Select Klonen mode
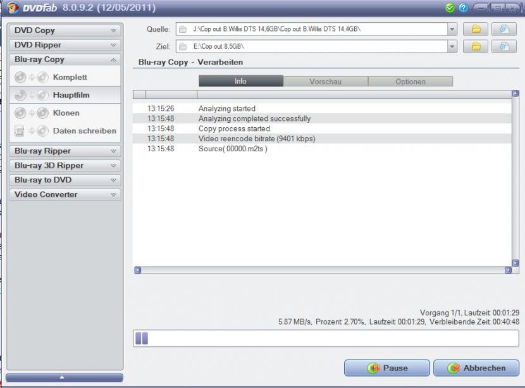This screenshot has width=525, height=388. [x=65, y=113]
